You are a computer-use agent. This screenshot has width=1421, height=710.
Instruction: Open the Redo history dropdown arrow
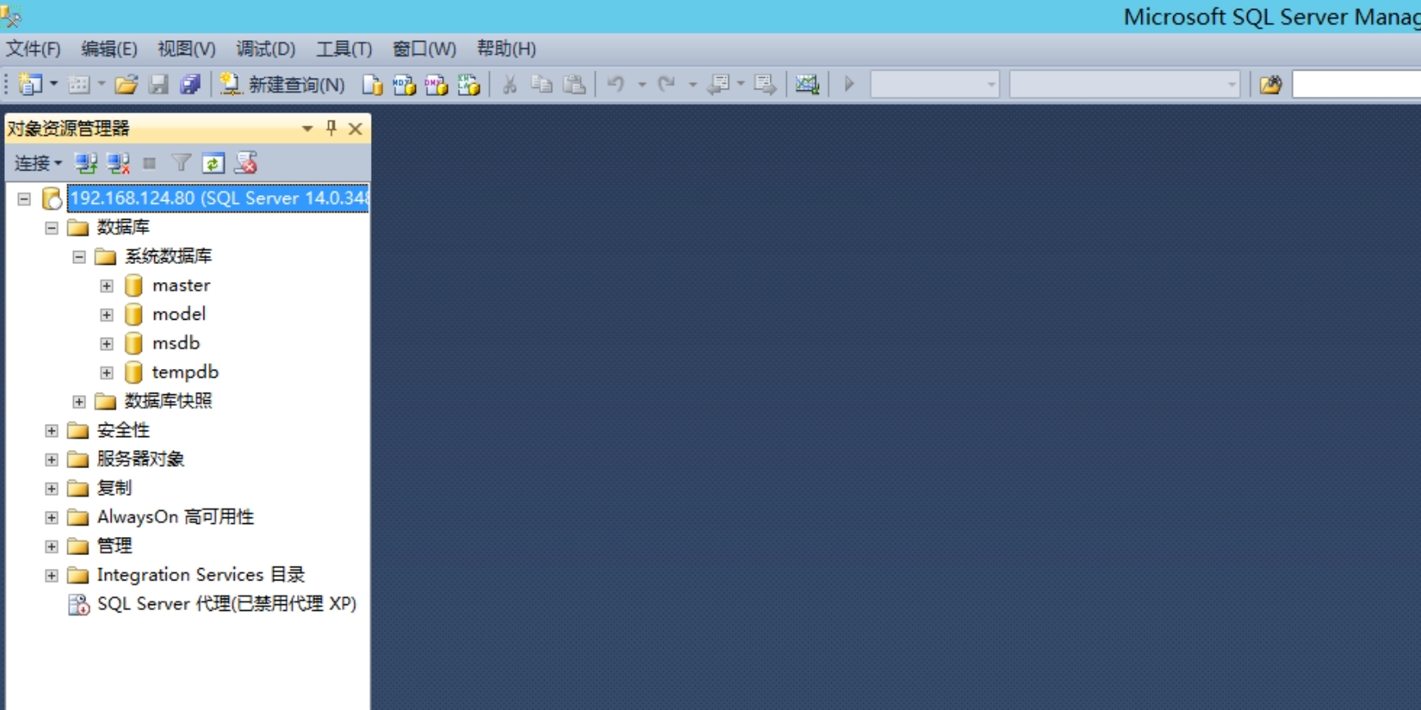(x=692, y=84)
